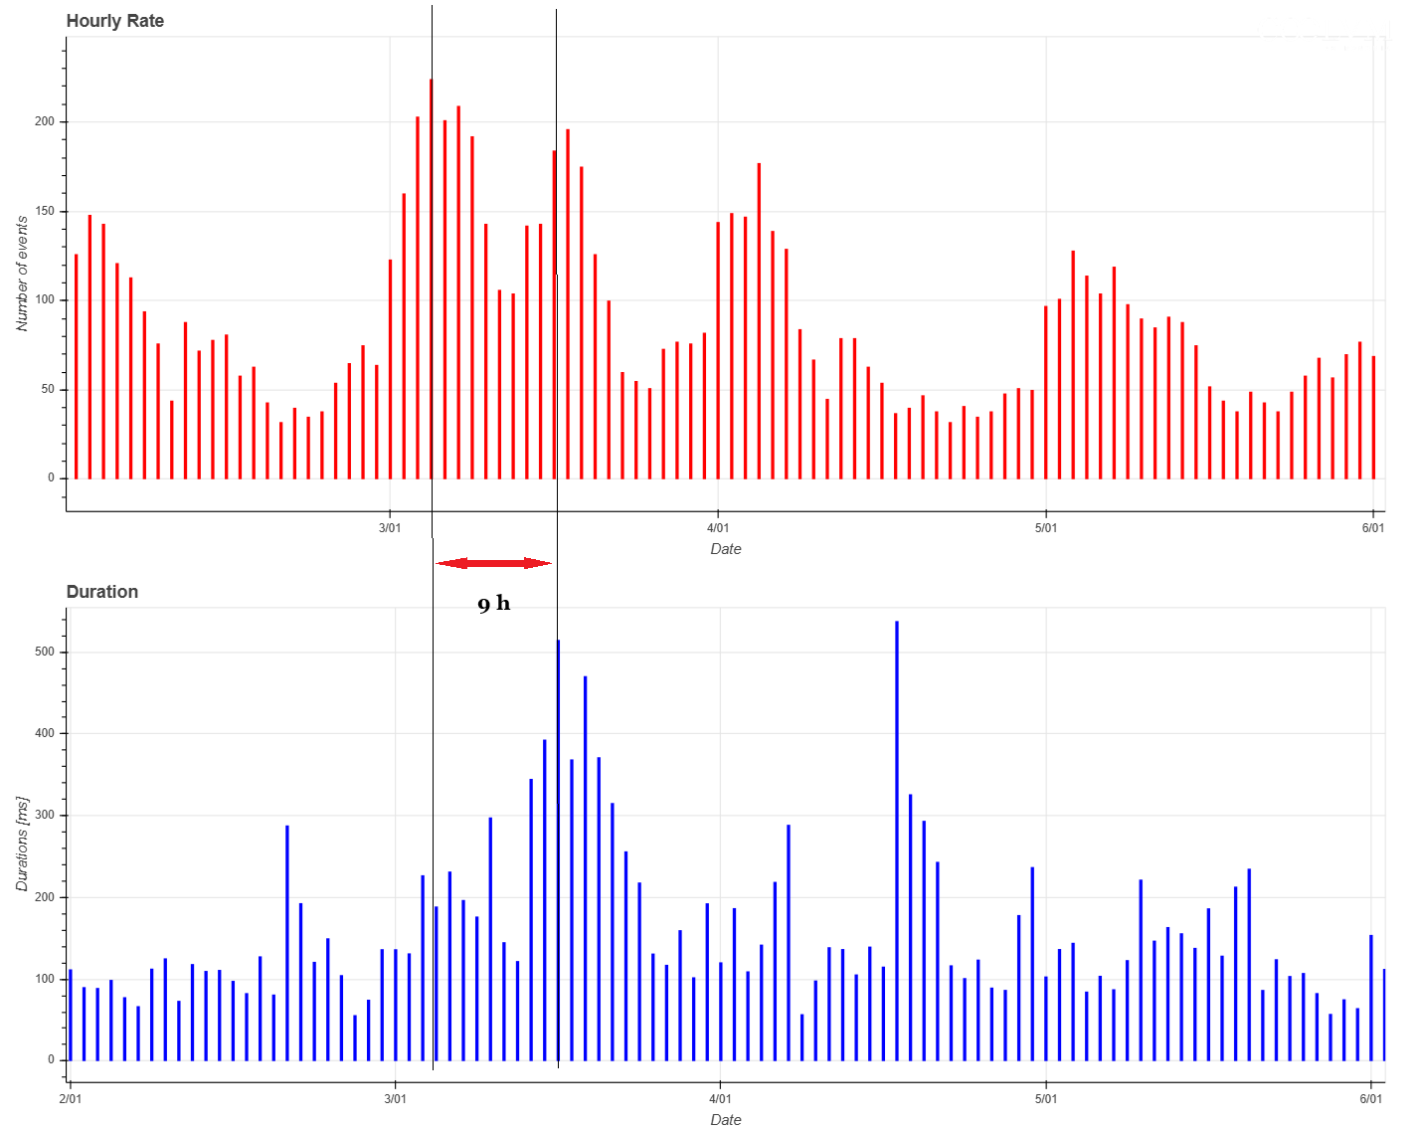
Task: Click the Date label under Duration chart
Action: pyautogui.click(x=725, y=1120)
